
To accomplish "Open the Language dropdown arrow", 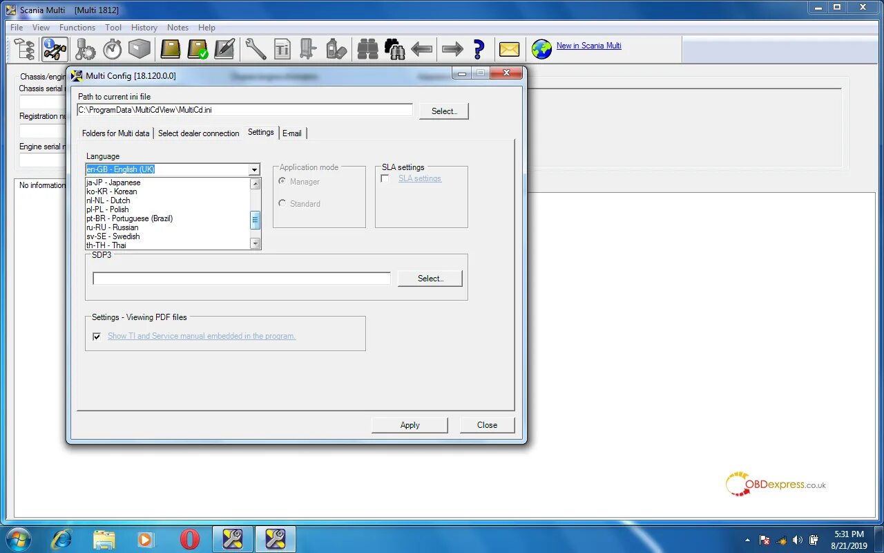I will pyautogui.click(x=254, y=169).
